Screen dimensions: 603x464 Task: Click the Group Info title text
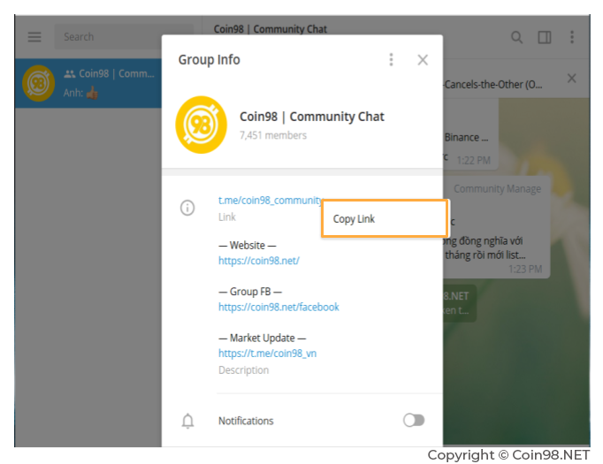(x=210, y=60)
